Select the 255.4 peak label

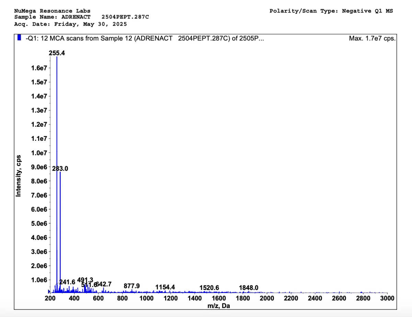click(57, 53)
